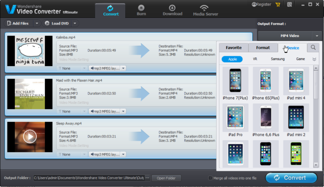Screen dimensions: 324x187
Task: Select Game device category
Action: [300, 59]
